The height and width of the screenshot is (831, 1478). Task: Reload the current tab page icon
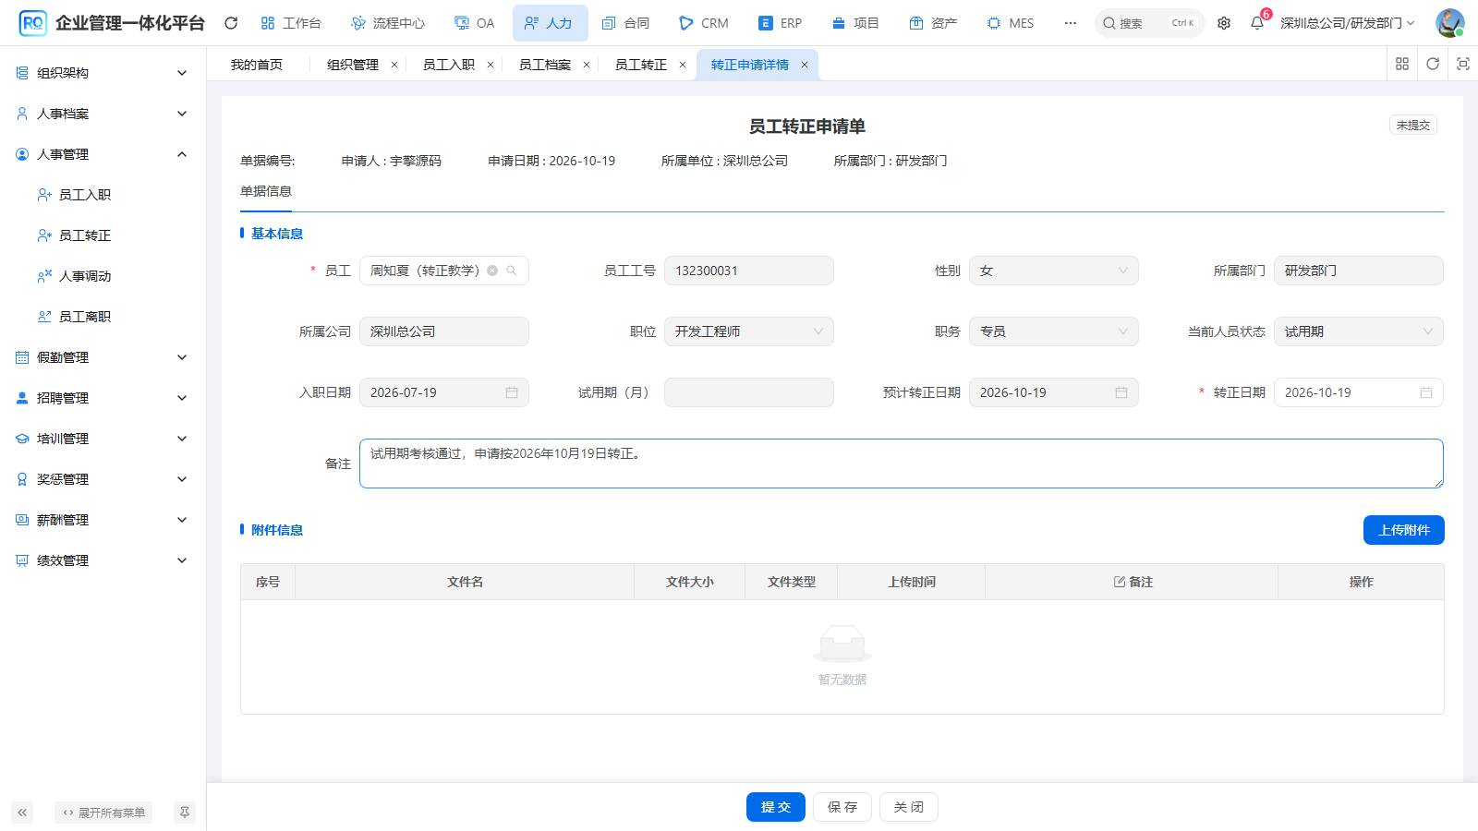click(x=1433, y=64)
